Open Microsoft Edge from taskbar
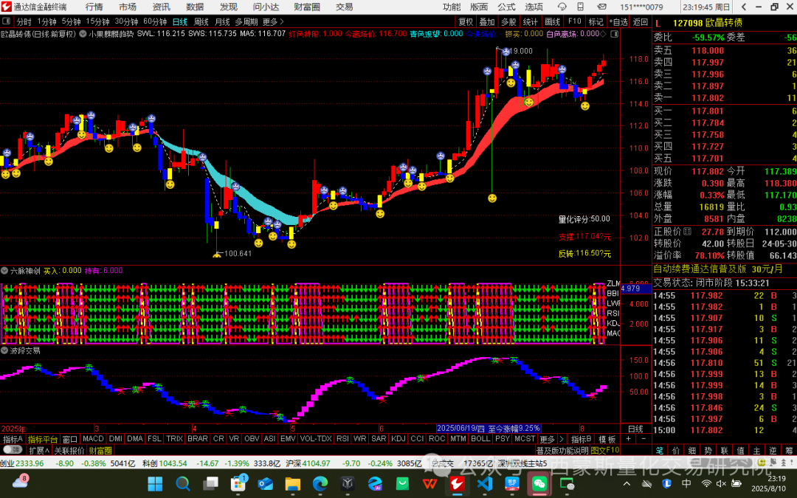797x498 pixels. coord(320,483)
